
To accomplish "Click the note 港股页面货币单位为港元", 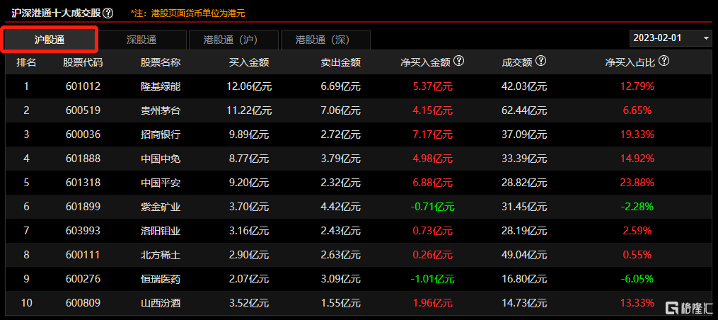I will pos(198,13).
